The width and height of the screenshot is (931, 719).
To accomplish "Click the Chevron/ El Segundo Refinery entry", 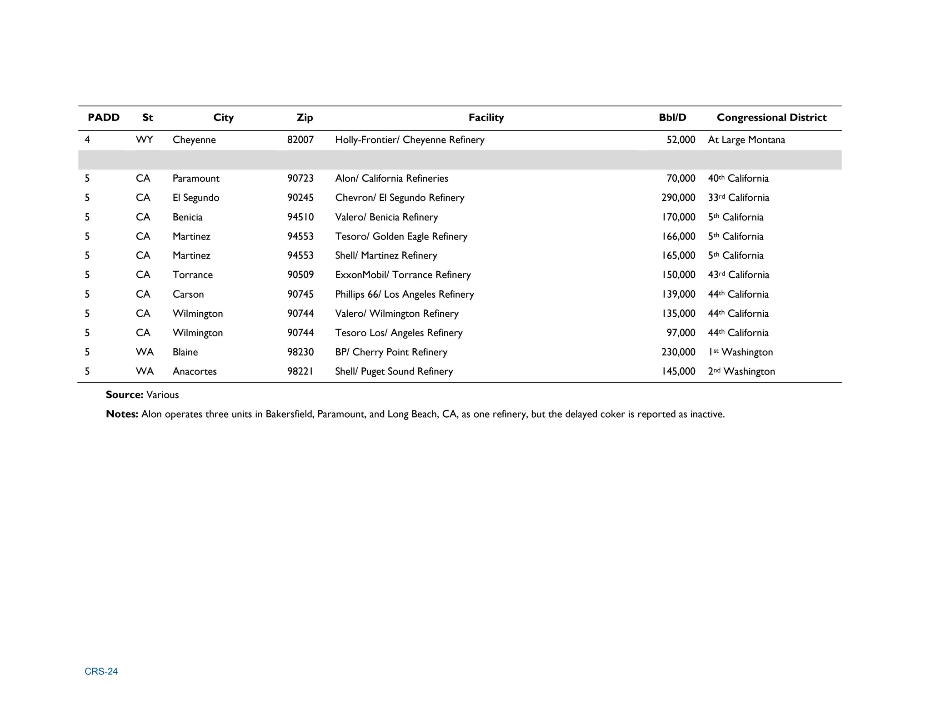I will coord(399,198).
